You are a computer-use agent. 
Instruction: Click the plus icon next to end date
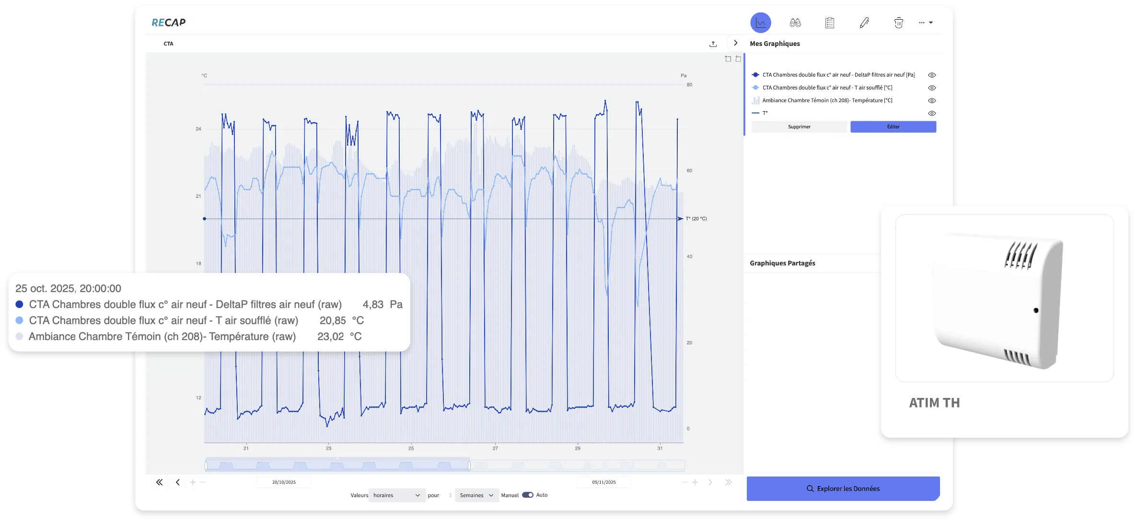pyautogui.click(x=695, y=482)
